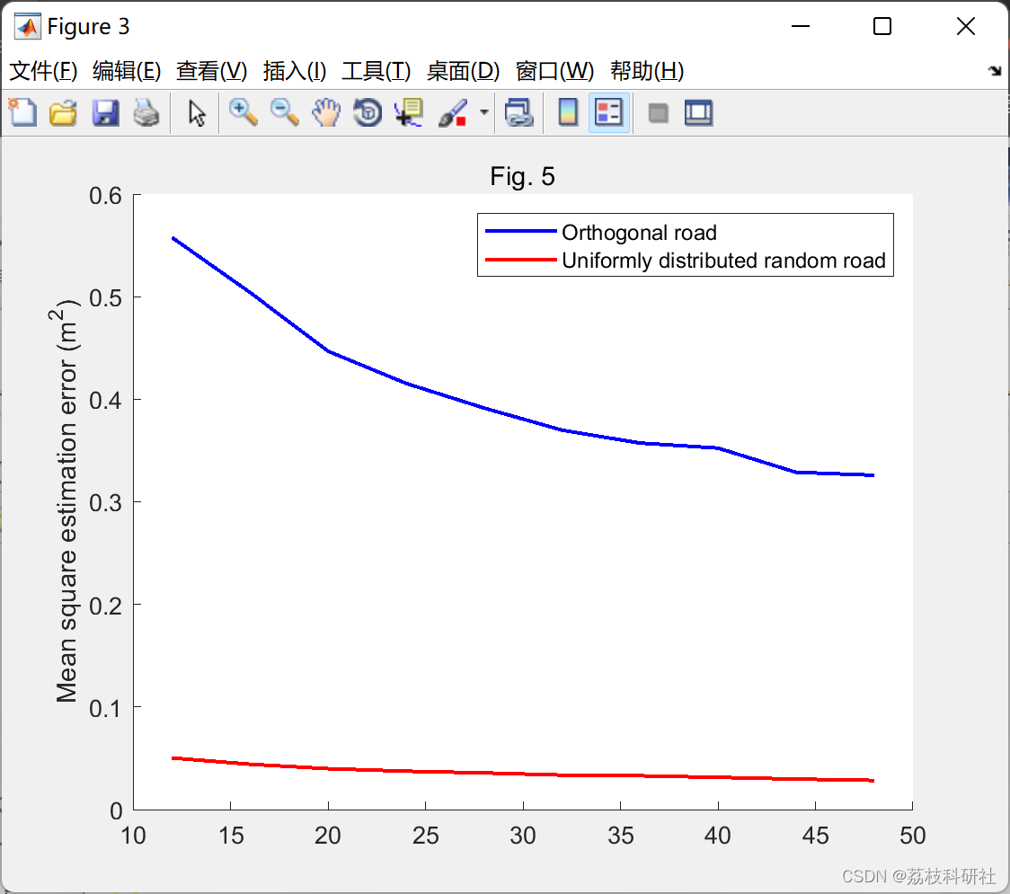This screenshot has height=894, width=1010.
Task: Click the x-axis tick label 25
Action: 425,836
